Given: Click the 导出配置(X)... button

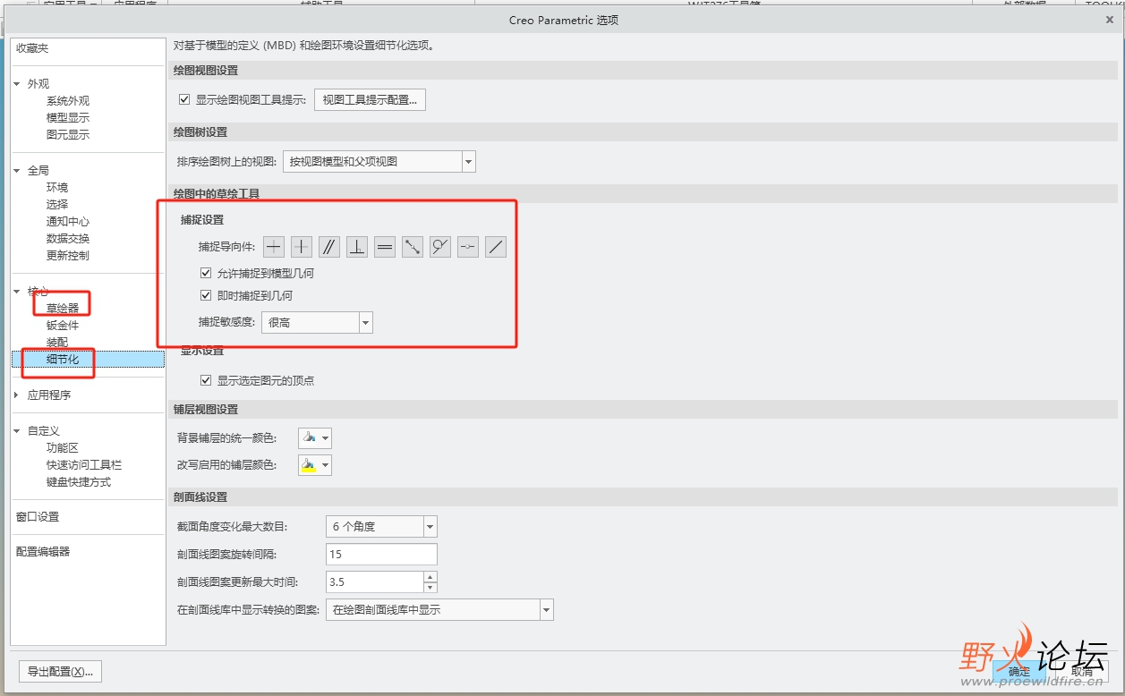Looking at the screenshot, I should click(60, 672).
